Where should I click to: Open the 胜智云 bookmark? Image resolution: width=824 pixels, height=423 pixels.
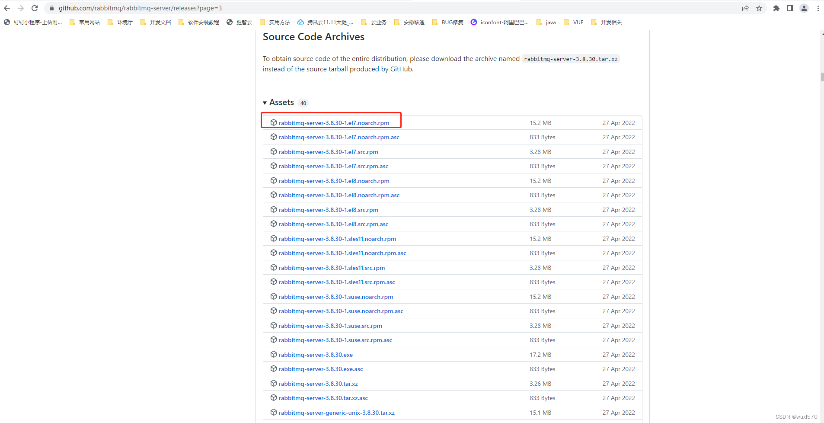(x=240, y=22)
